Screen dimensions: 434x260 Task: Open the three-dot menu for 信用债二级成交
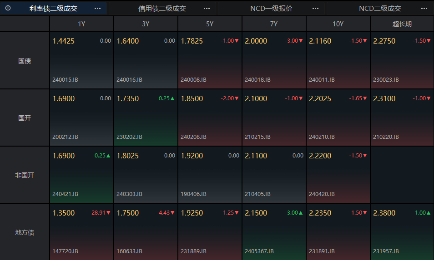(x=207, y=8)
